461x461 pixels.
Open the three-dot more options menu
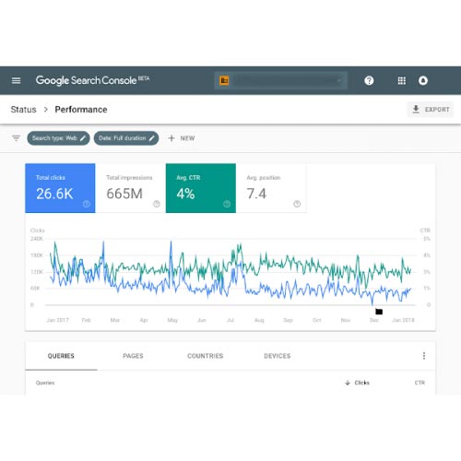coord(424,356)
